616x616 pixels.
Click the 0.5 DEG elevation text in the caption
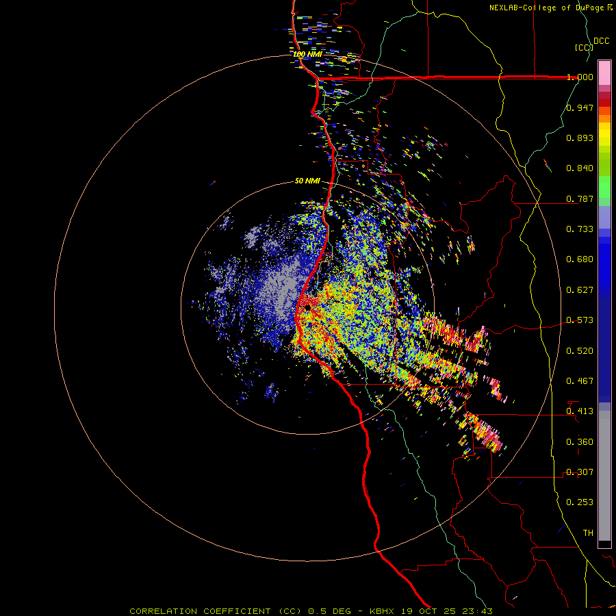330,611
